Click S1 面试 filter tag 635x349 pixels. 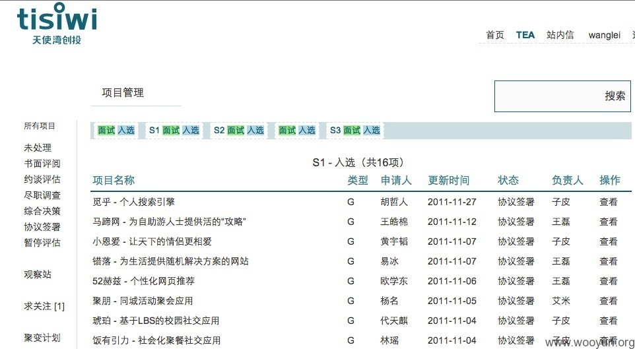point(171,131)
